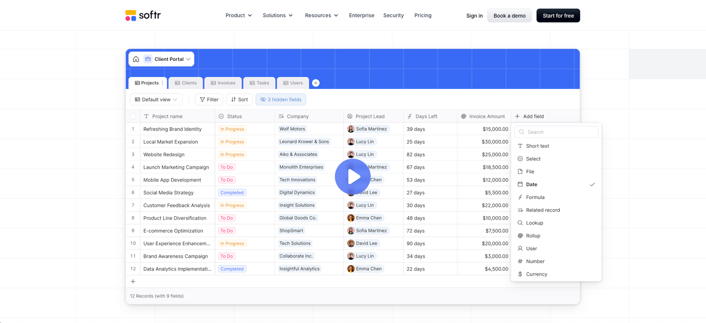Switch to the Invoices tab

tap(223, 83)
